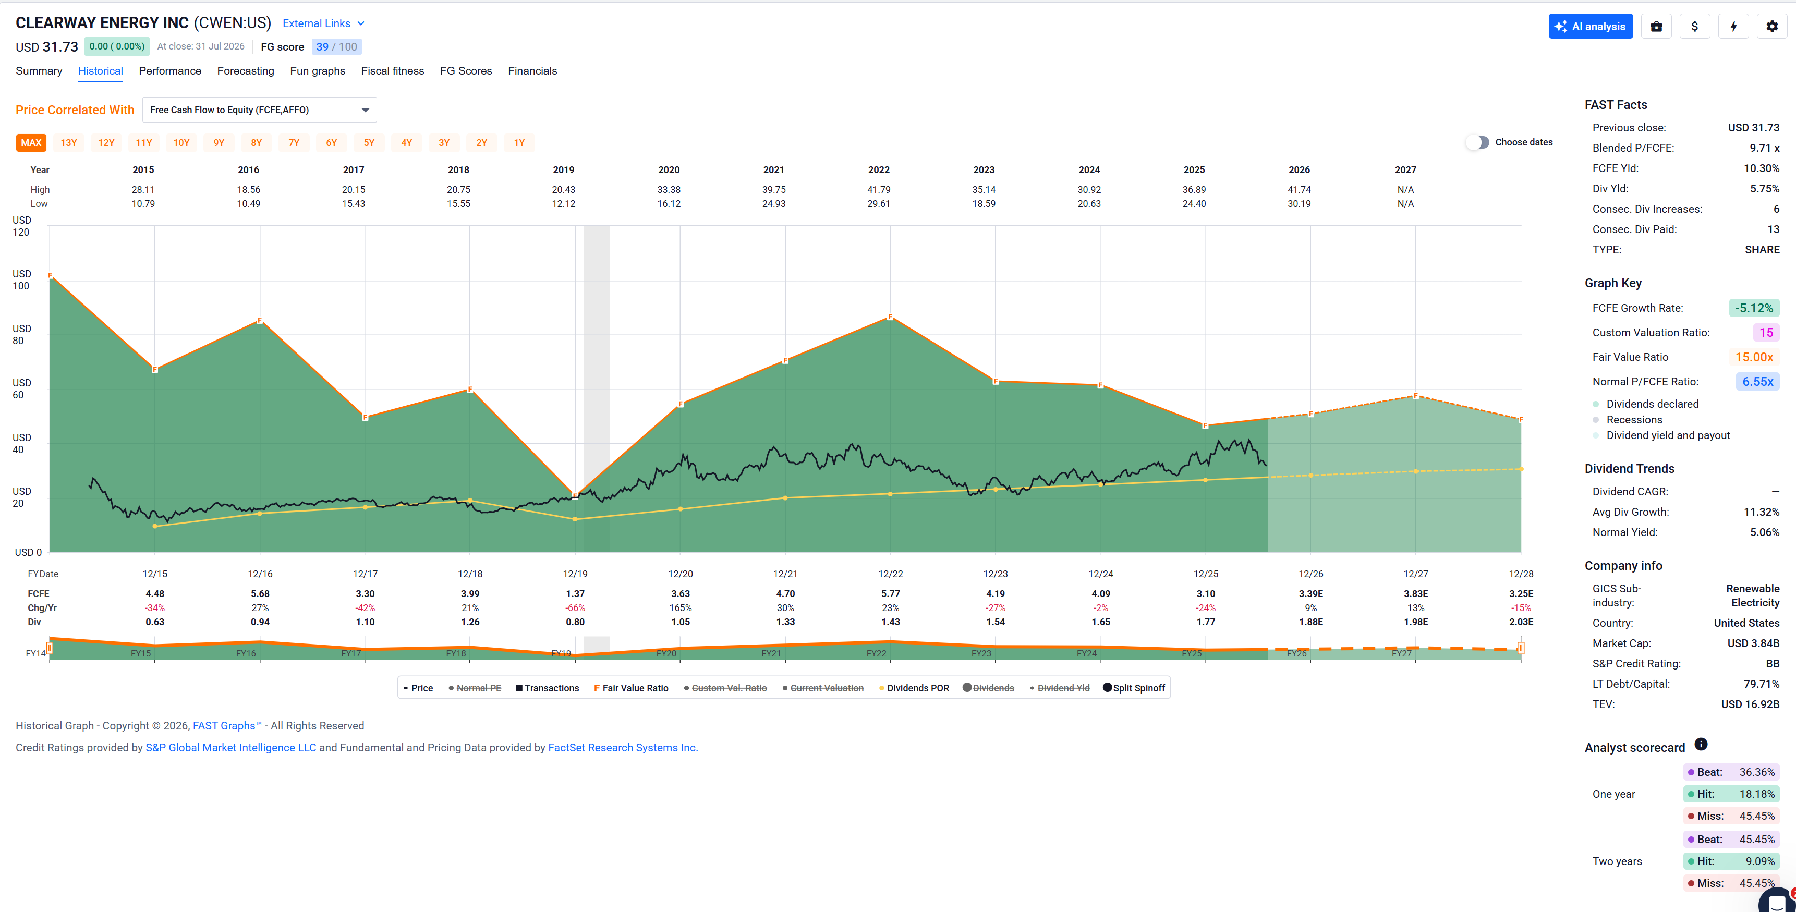Select the 10Y time range button
Screen dimensions: 1796x912
(x=181, y=143)
